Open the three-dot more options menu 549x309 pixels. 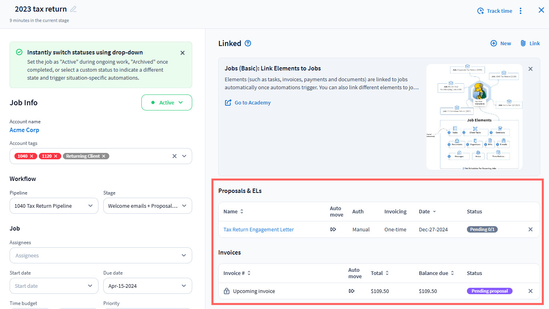click(x=520, y=11)
